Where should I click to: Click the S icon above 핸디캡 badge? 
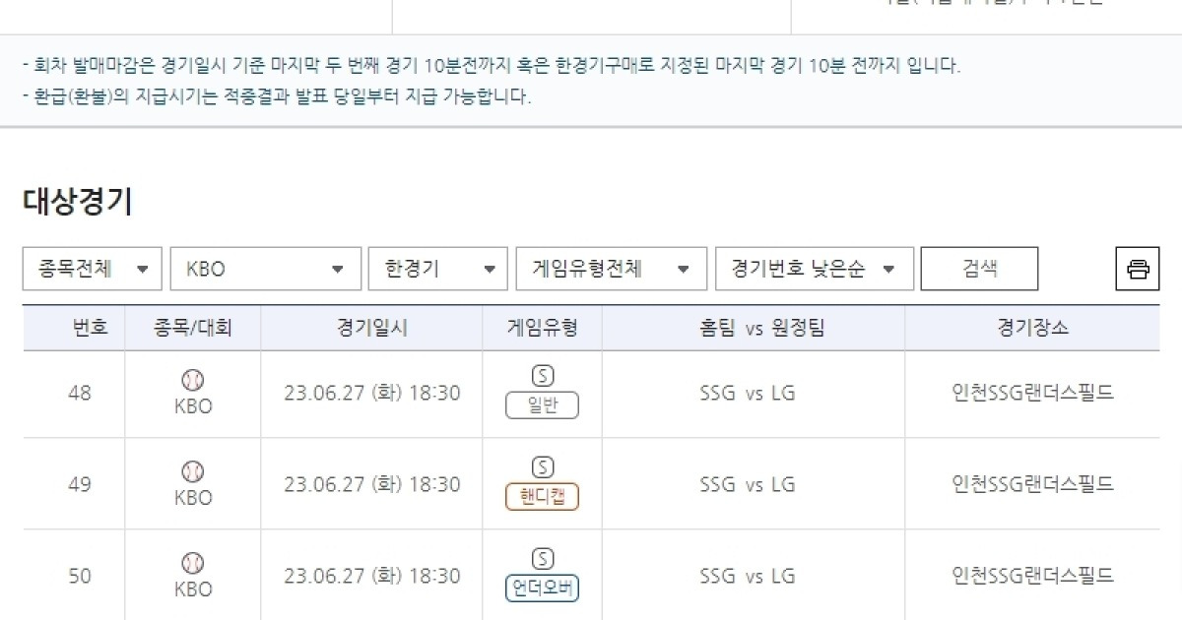[x=542, y=466]
